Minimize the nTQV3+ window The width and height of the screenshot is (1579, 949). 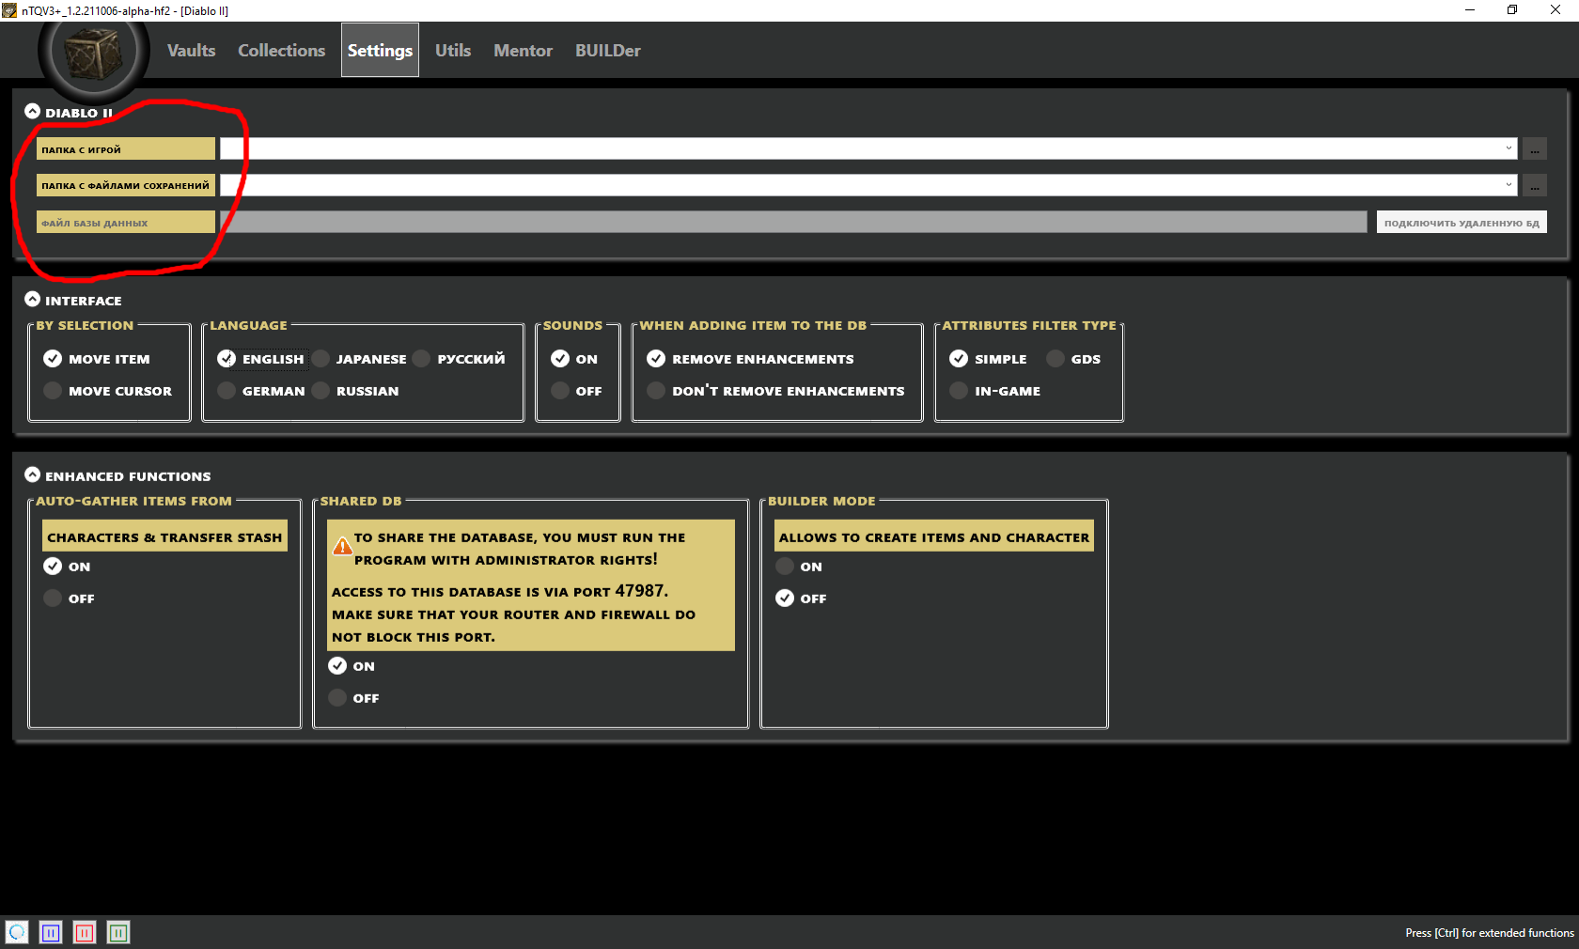pos(1470,10)
